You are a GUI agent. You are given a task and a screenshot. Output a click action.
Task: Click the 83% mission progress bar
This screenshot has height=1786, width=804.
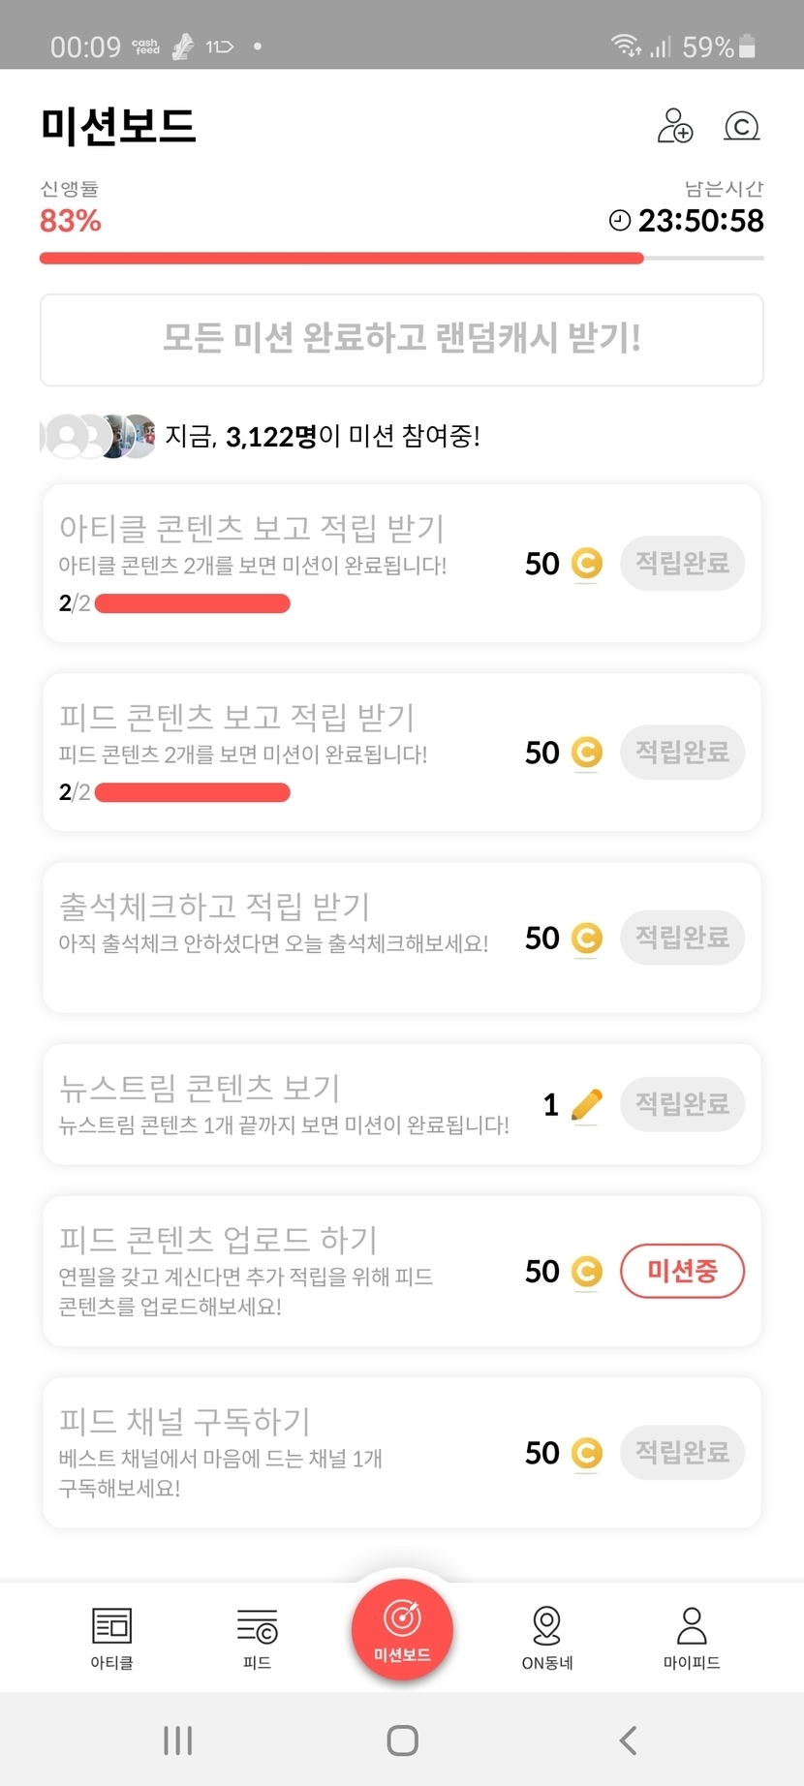[402, 259]
